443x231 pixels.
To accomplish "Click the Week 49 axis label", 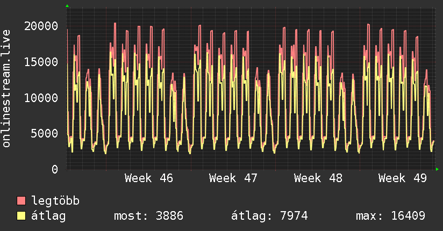I will tap(403, 178).
